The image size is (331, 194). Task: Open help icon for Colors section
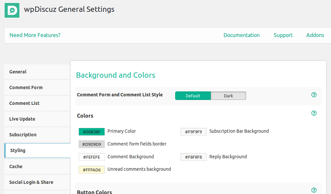[x=314, y=113]
